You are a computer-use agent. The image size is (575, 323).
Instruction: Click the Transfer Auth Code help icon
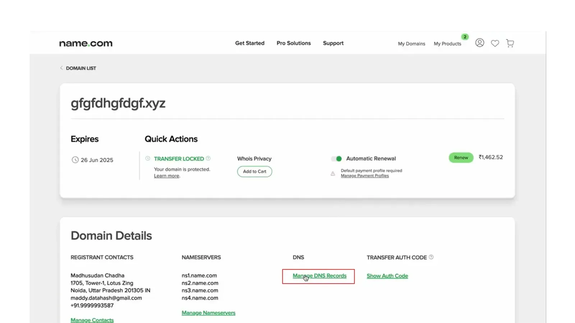tap(431, 257)
